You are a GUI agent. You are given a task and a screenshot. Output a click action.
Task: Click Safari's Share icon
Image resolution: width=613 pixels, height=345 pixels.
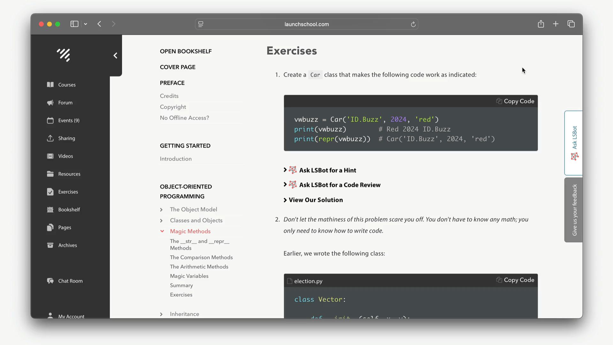click(541, 24)
